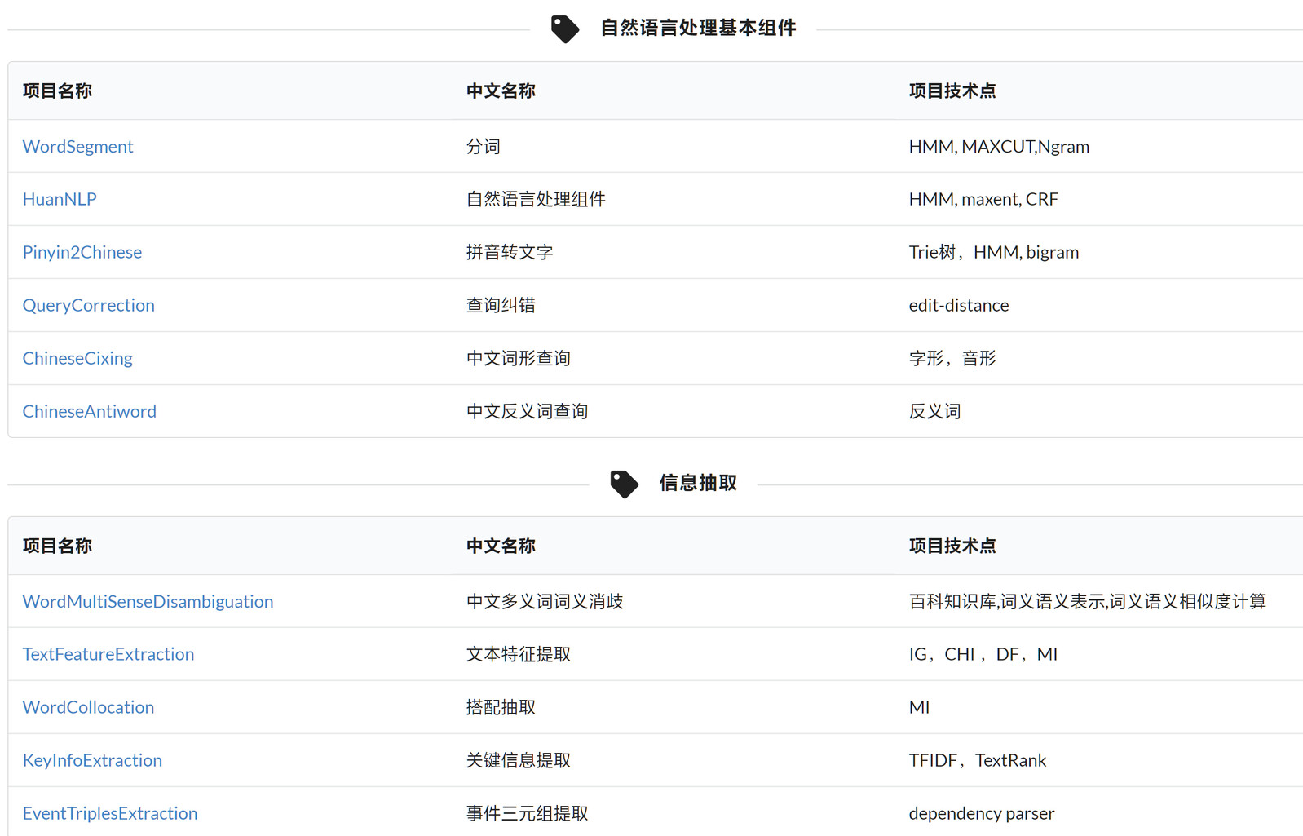Viewport: 1303px width, 836px height.
Task: Follow the TextFeatureExtraction link
Action: (x=108, y=655)
